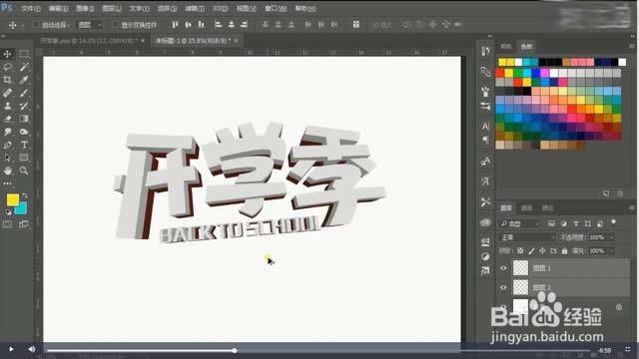Screen dimensions: 639x359
Task: Create new swatch icon in Swatches panel
Action: (606, 193)
